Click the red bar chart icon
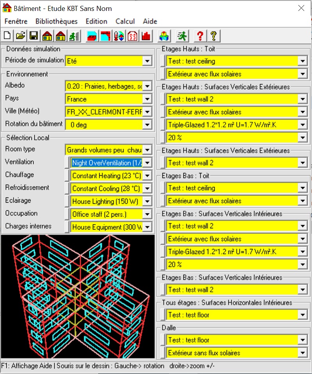The height and width of the screenshot is (374, 312). click(146, 36)
